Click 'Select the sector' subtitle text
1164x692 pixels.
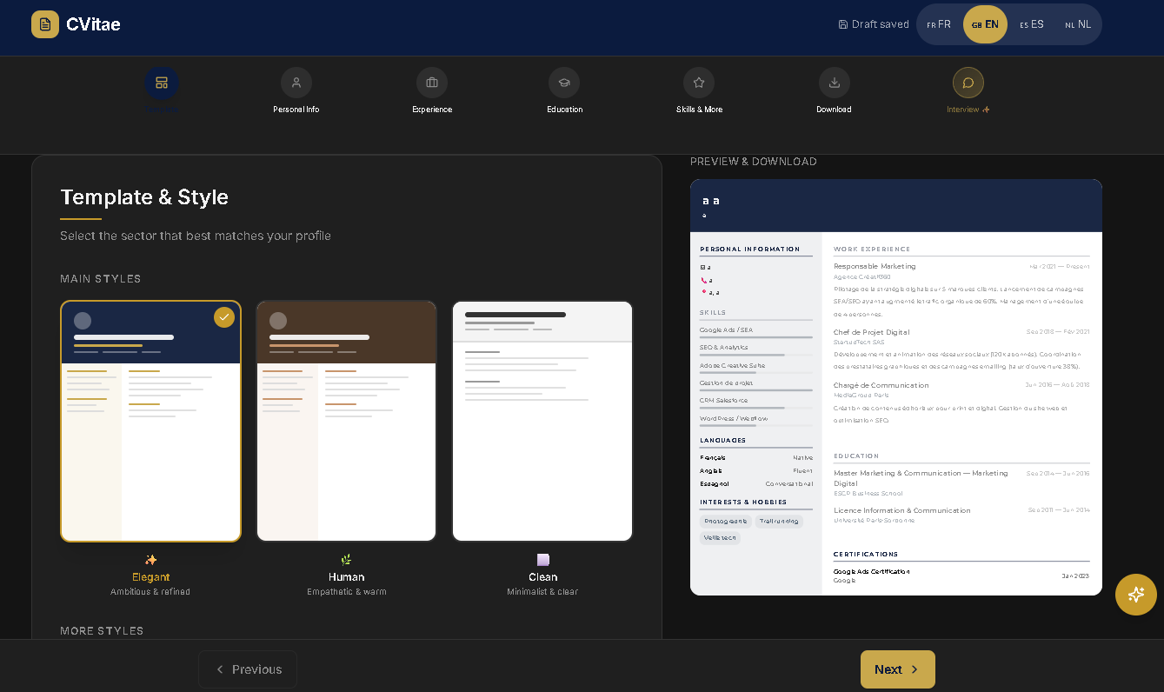[x=196, y=236]
